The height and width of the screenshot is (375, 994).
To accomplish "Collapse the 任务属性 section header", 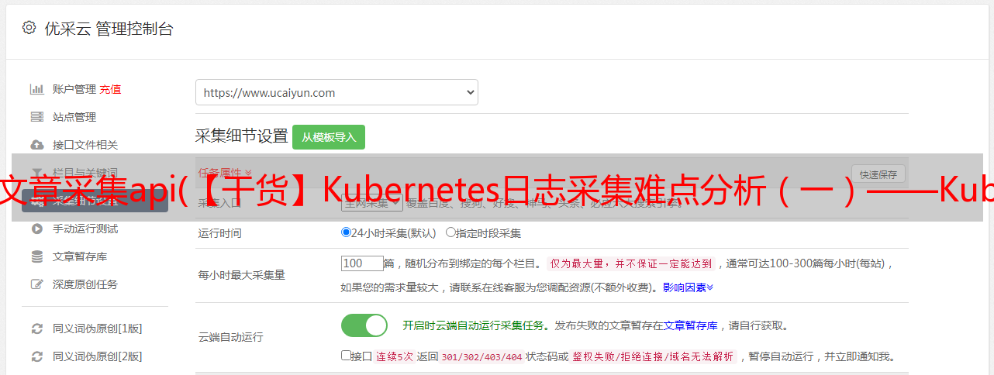I will pos(225,172).
